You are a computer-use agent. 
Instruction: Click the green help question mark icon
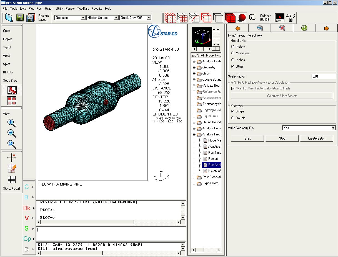[x=304, y=28]
